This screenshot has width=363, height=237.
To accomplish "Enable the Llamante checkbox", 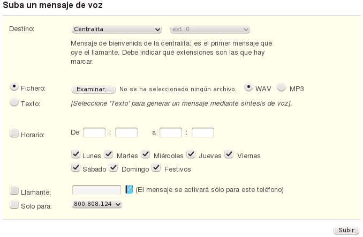I will click(x=14, y=190).
